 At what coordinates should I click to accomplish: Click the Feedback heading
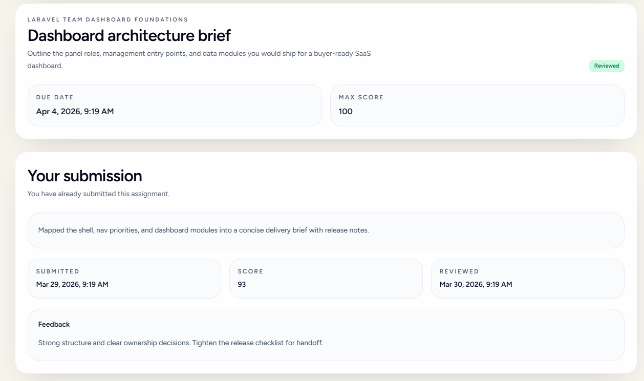pyautogui.click(x=54, y=325)
